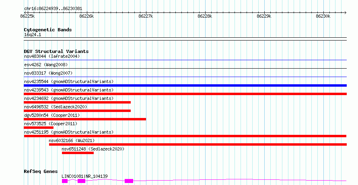Click the chr16:86224939..86230381 coordinate label
The height and width of the screenshot is (185, 358).
click(53, 9)
